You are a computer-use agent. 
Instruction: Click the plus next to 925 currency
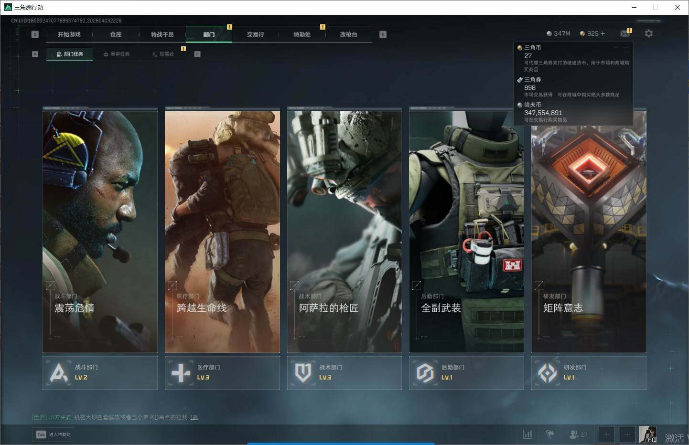[x=603, y=33]
